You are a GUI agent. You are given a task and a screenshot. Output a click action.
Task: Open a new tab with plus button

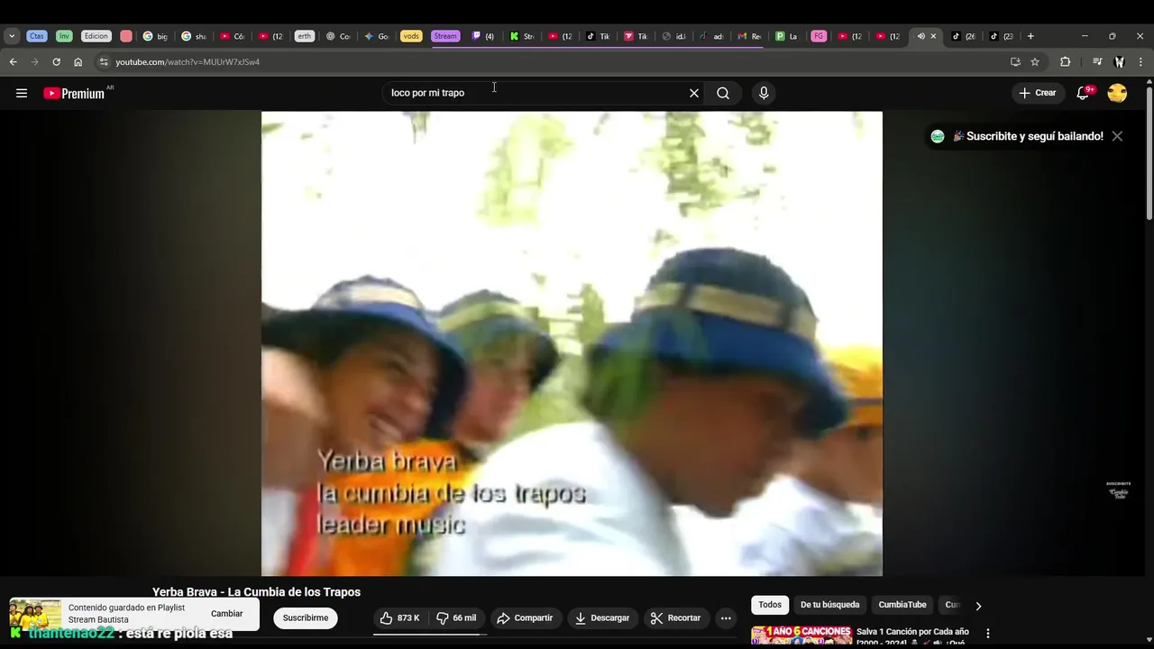pyautogui.click(x=1030, y=36)
